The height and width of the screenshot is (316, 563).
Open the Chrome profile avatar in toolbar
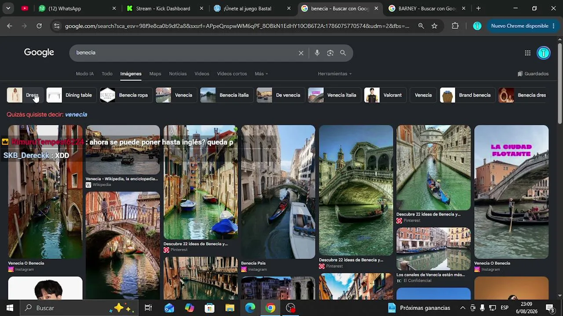click(x=477, y=26)
